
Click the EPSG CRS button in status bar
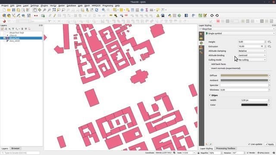point(263,153)
